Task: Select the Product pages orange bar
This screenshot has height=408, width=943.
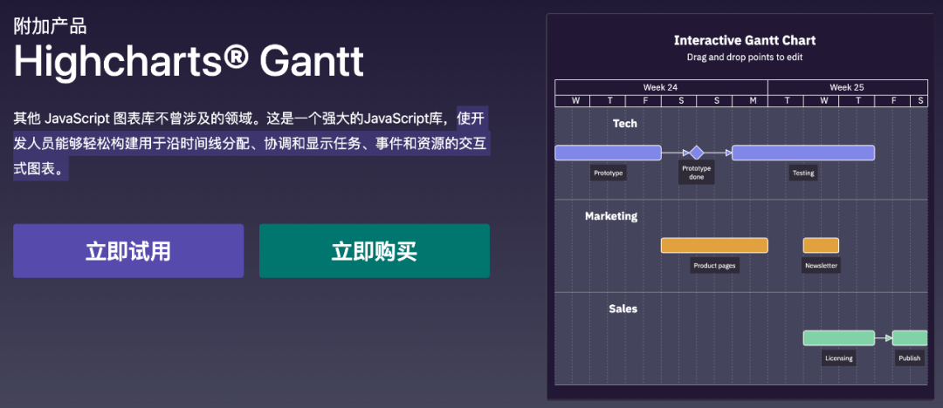Action: tap(714, 245)
